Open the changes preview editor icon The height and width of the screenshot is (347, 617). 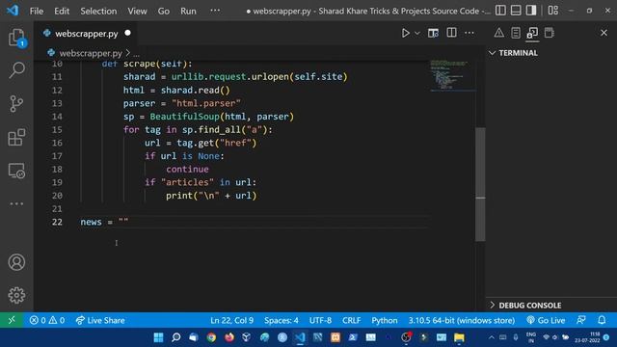pos(433,33)
